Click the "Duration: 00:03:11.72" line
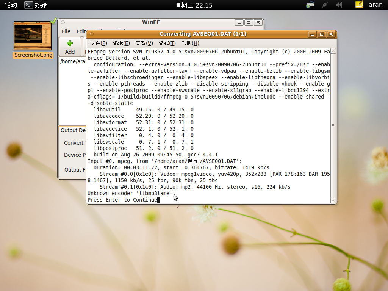The height and width of the screenshot is (291, 388). pyautogui.click(x=181, y=167)
